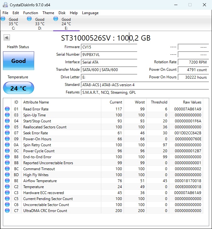
Task: Click raw value 001D02CC642B
Action: pyautogui.click(x=188, y=133)
